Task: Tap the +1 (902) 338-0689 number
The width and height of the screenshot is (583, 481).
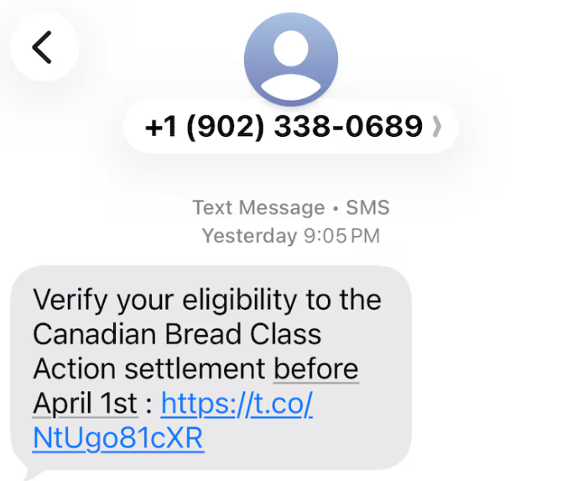Action: (284, 127)
